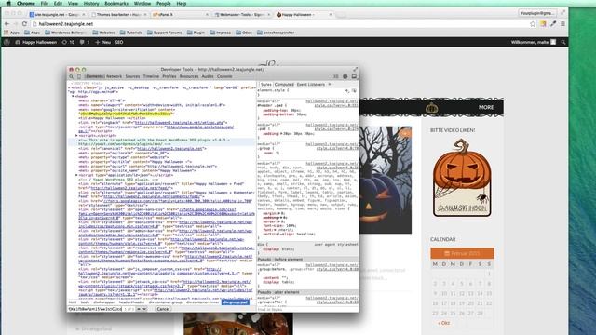Open SEO in the admin bar

pyautogui.click(x=119, y=42)
